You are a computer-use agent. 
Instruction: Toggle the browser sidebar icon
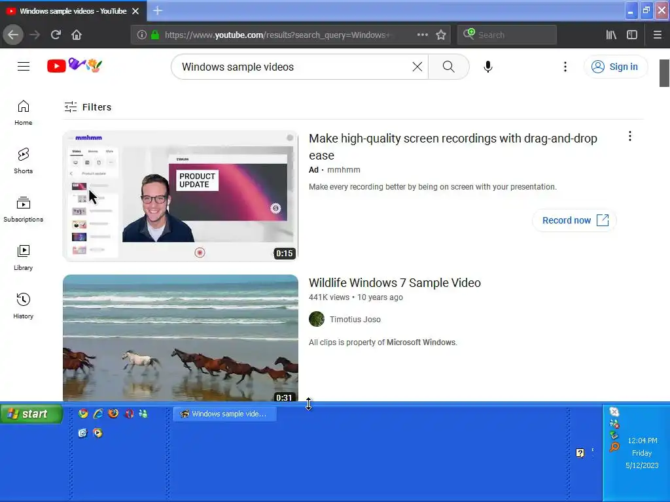tap(632, 35)
